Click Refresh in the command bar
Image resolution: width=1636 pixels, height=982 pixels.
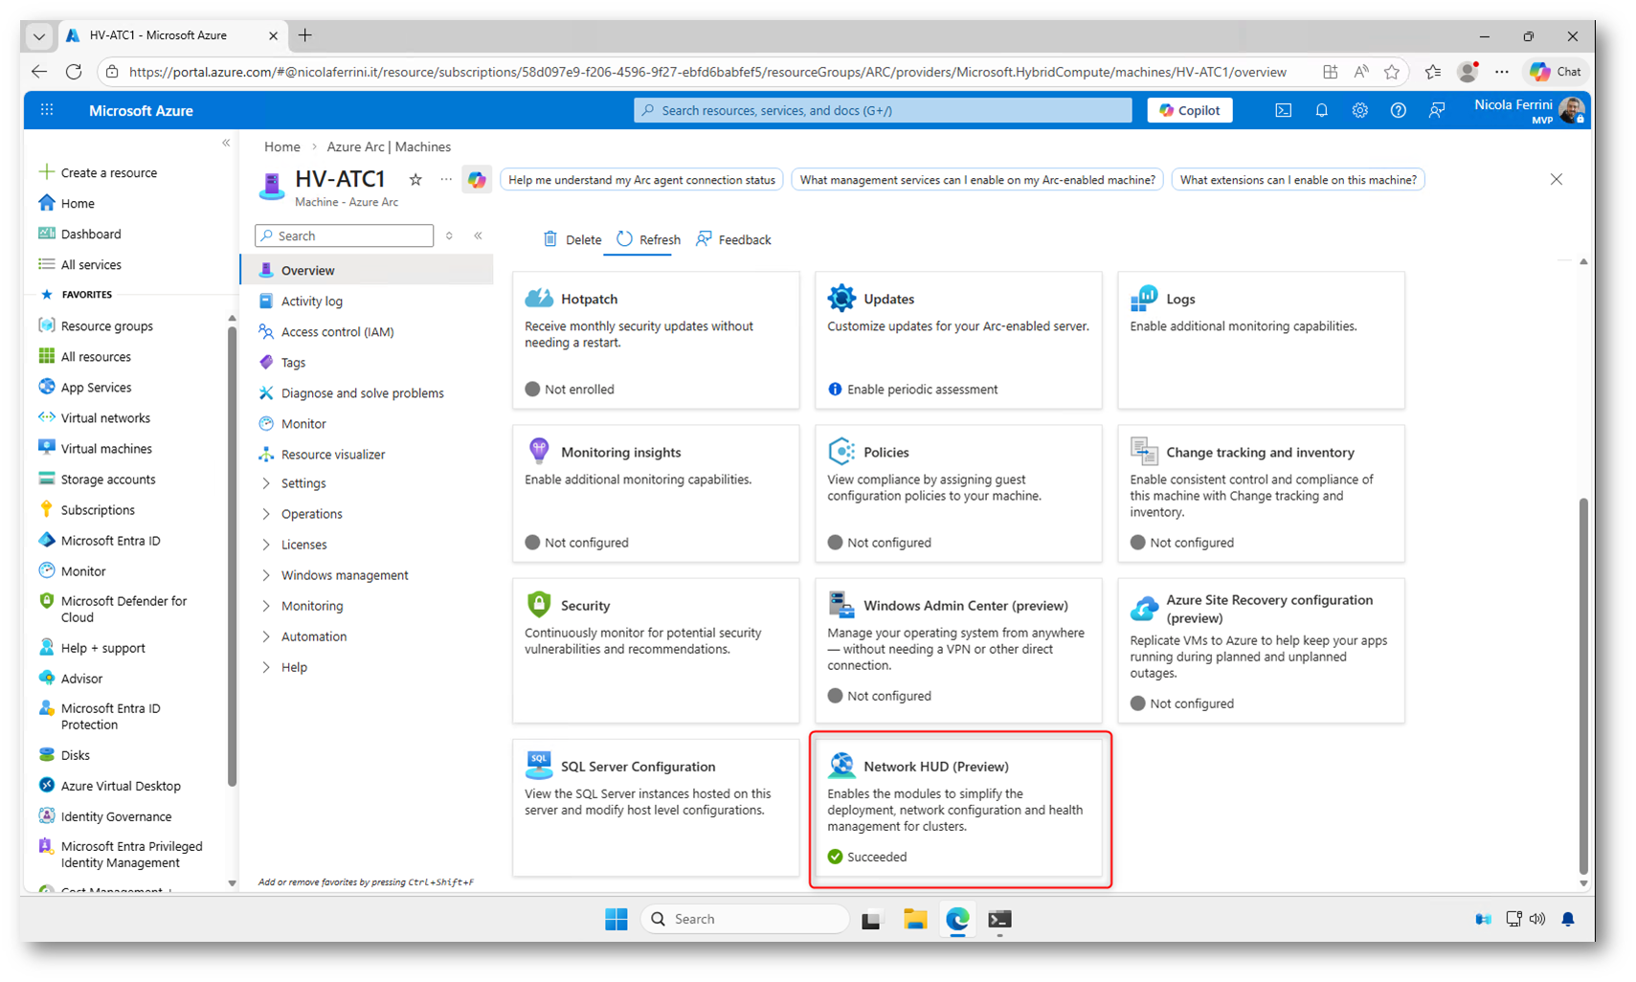tap(648, 239)
